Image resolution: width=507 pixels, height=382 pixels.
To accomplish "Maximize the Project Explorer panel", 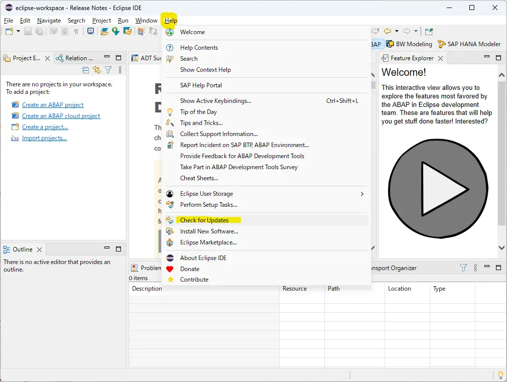I will 118,58.
